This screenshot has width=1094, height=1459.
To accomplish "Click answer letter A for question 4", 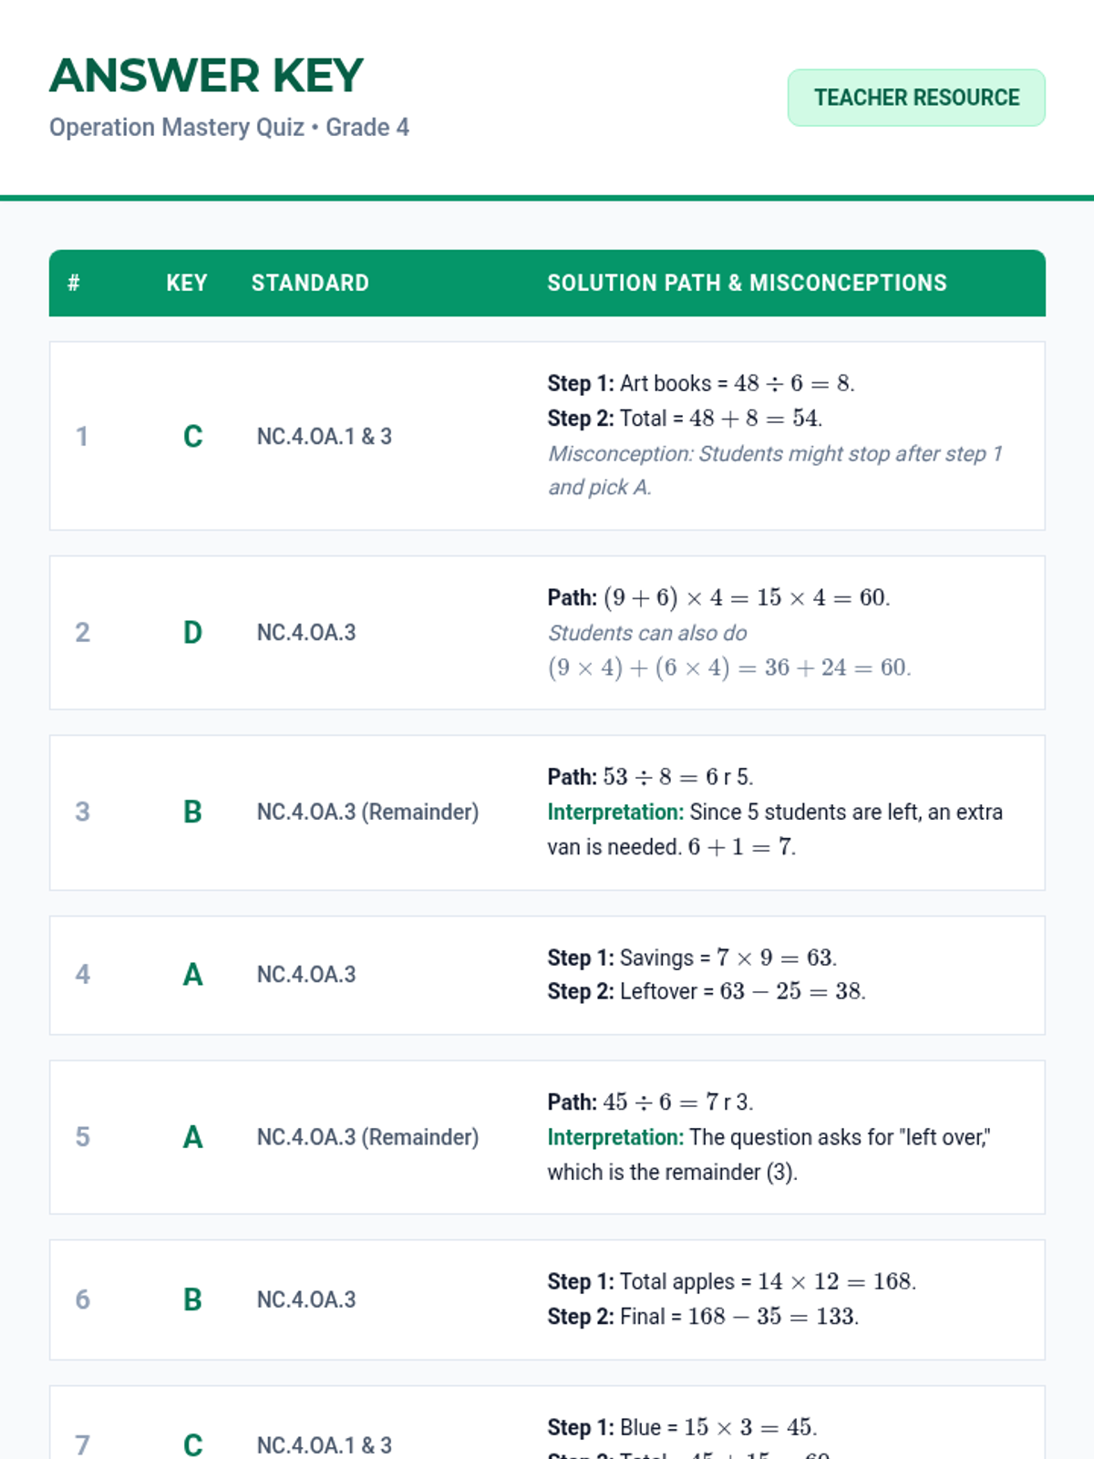I will (x=192, y=975).
